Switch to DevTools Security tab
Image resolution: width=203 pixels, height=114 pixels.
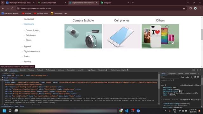(x=80, y=70)
